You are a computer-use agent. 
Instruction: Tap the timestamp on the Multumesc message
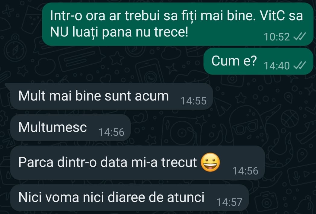[x=111, y=133]
